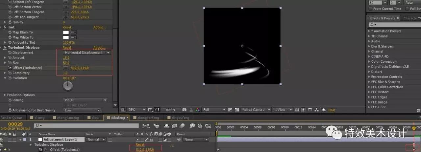Click the Map White To color swatch
This screenshot has width=421, height=152.
pyautogui.click(x=66, y=37)
